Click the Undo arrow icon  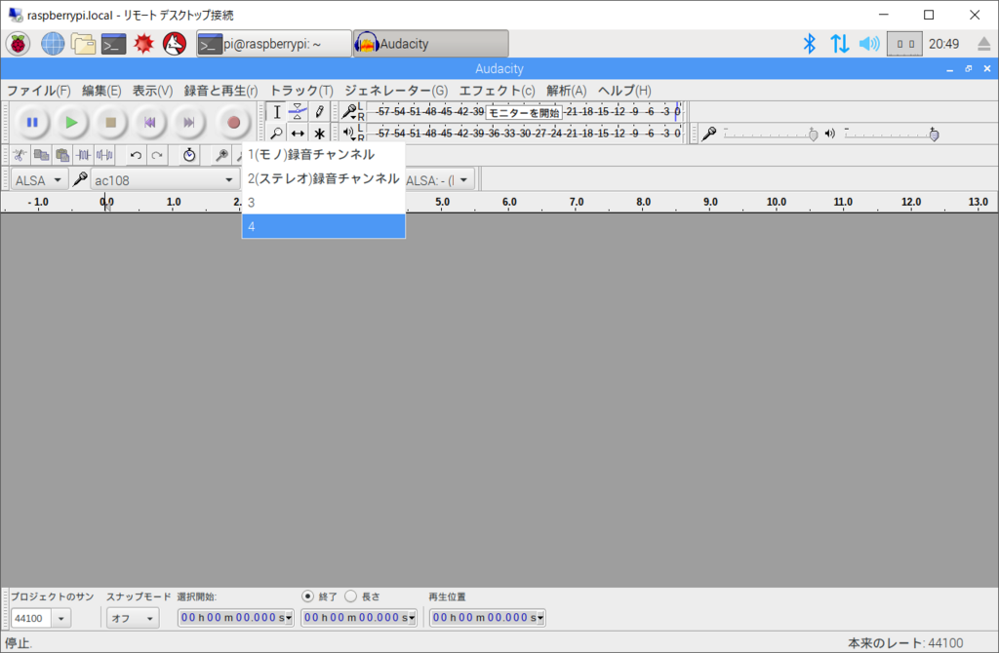(136, 155)
